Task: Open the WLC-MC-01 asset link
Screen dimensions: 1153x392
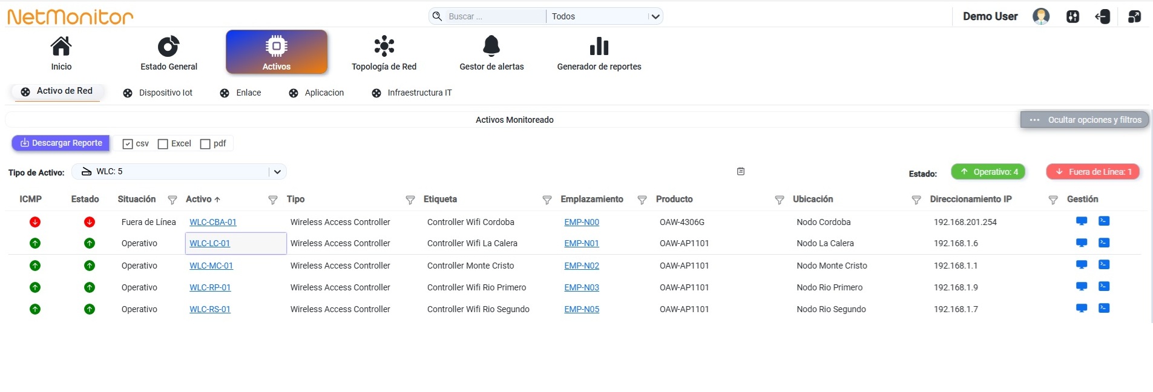Action: 211,266
